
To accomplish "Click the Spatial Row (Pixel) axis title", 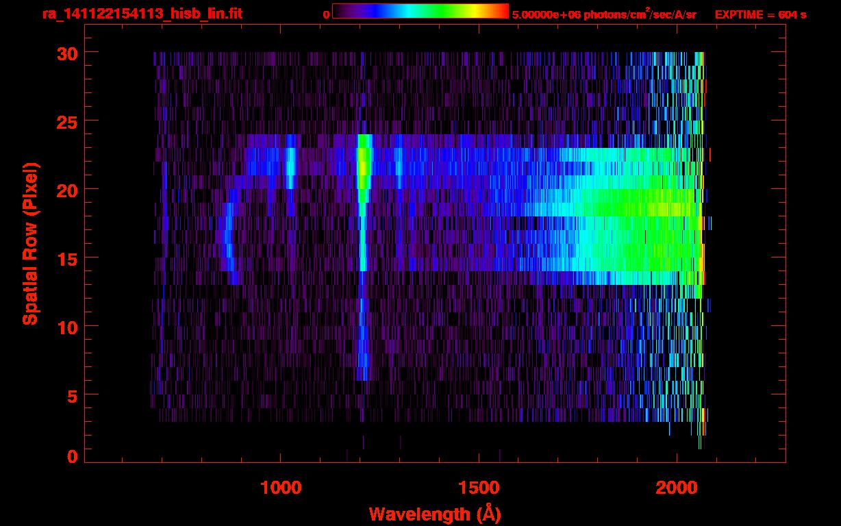I will pos(30,244).
